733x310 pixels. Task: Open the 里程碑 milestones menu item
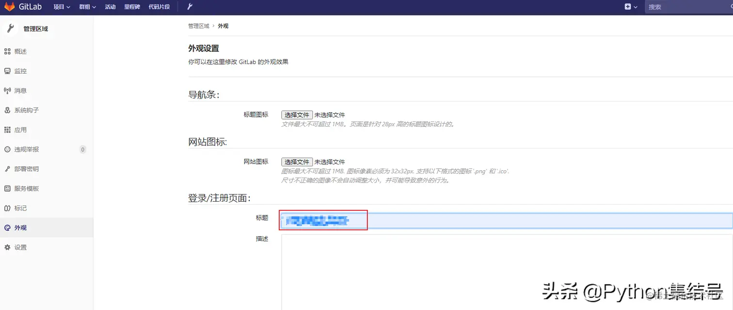pos(131,7)
